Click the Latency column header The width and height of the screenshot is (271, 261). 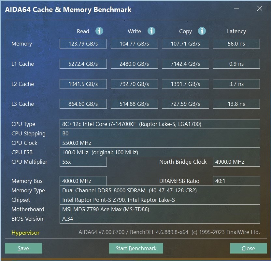point(236,31)
